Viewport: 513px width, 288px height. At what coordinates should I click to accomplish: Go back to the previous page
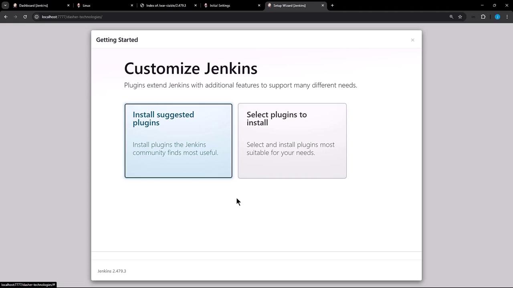click(6, 17)
